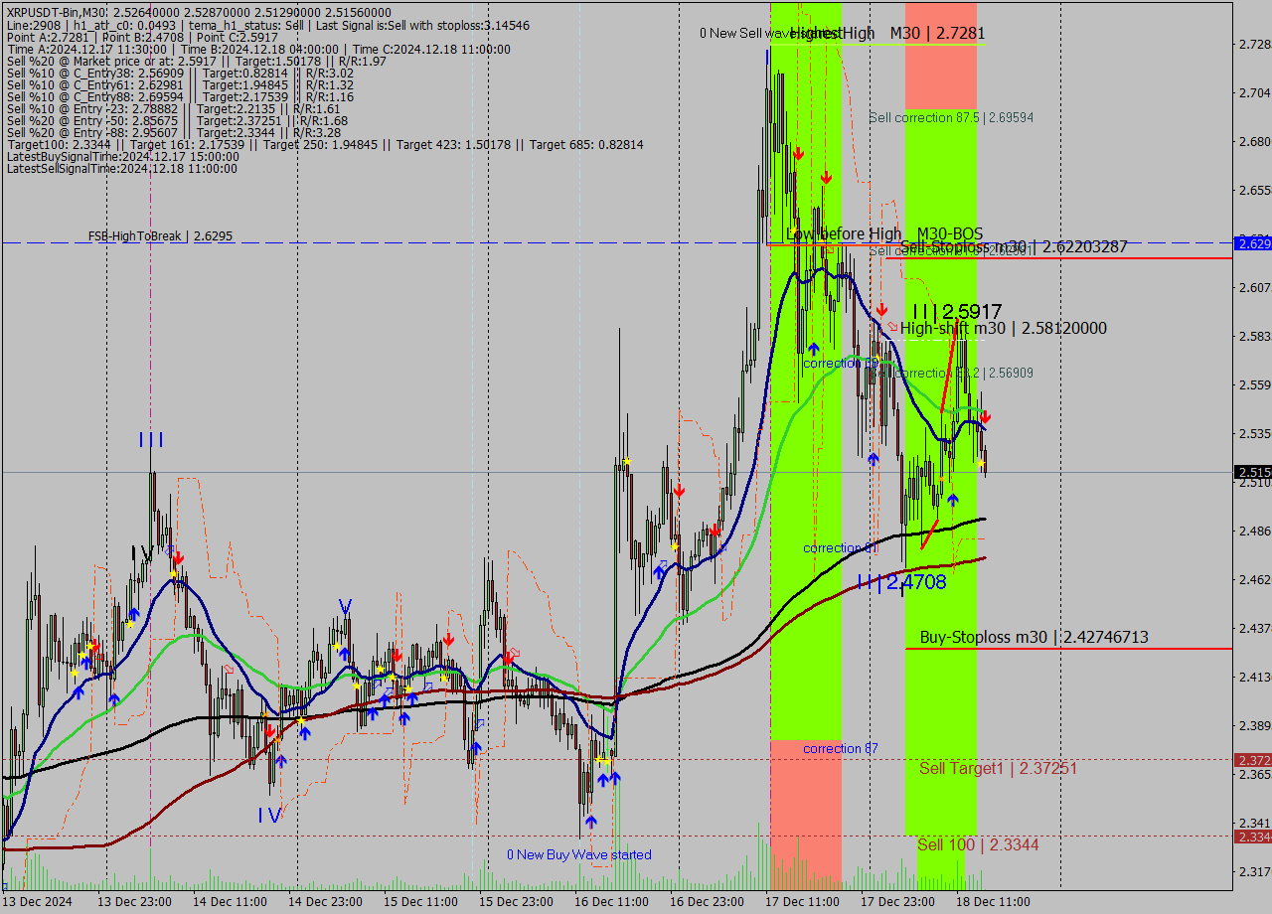Click the 'Sell %10 @ C_Entry88' row
This screenshot has width=1272, height=914.
tap(180, 97)
